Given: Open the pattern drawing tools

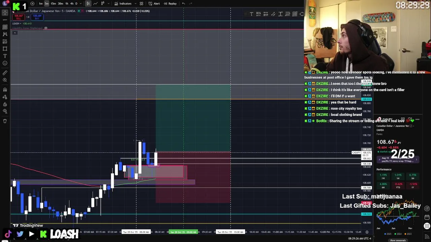Looking at the screenshot, I should pyautogui.click(x=5, y=34).
